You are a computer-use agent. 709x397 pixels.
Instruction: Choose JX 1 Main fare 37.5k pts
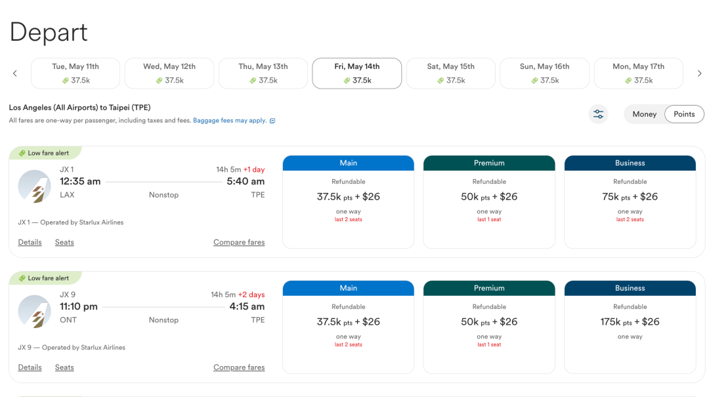tap(348, 202)
